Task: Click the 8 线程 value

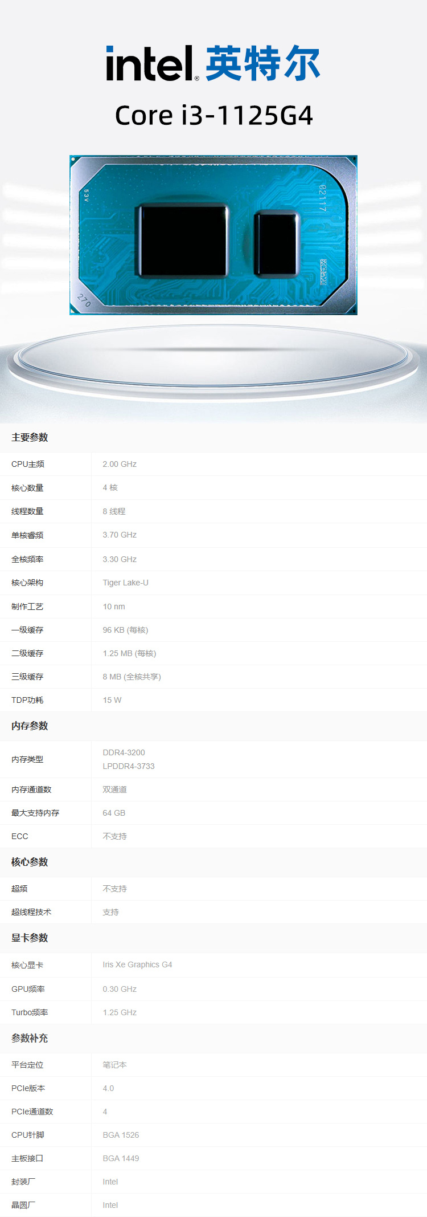Action: point(114,511)
